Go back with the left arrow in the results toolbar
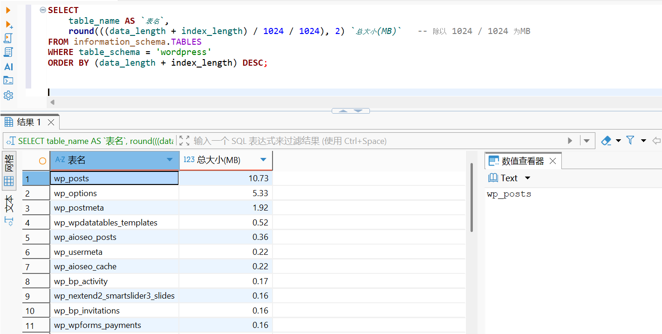This screenshot has height=334, width=662. (x=657, y=140)
